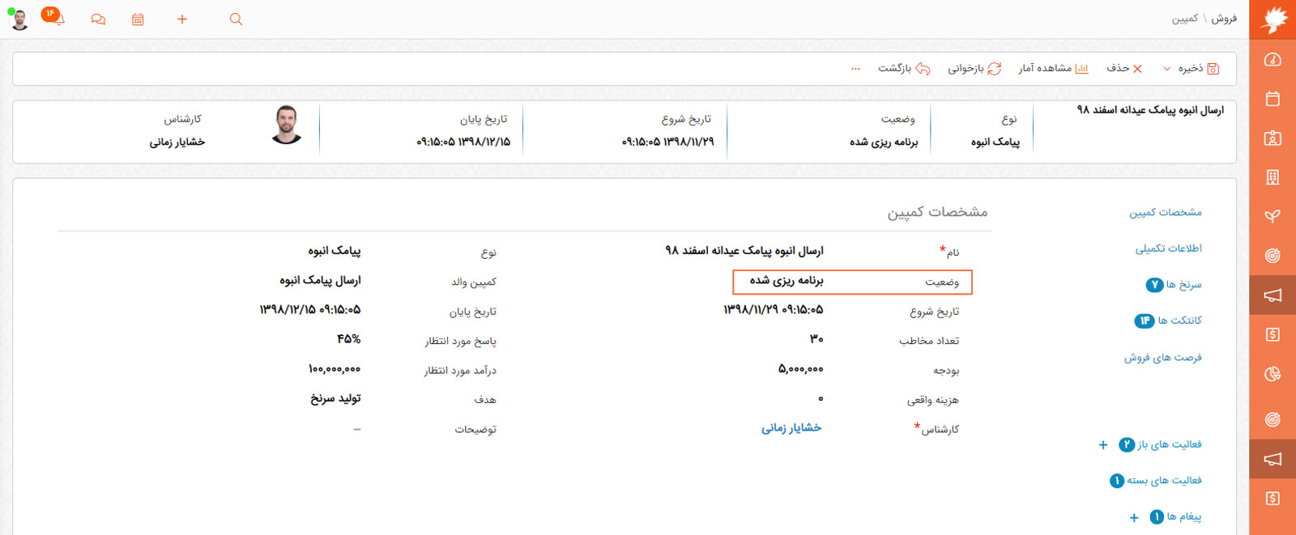Click کمپین والد value ارسال پیامک انبوه

(x=320, y=280)
